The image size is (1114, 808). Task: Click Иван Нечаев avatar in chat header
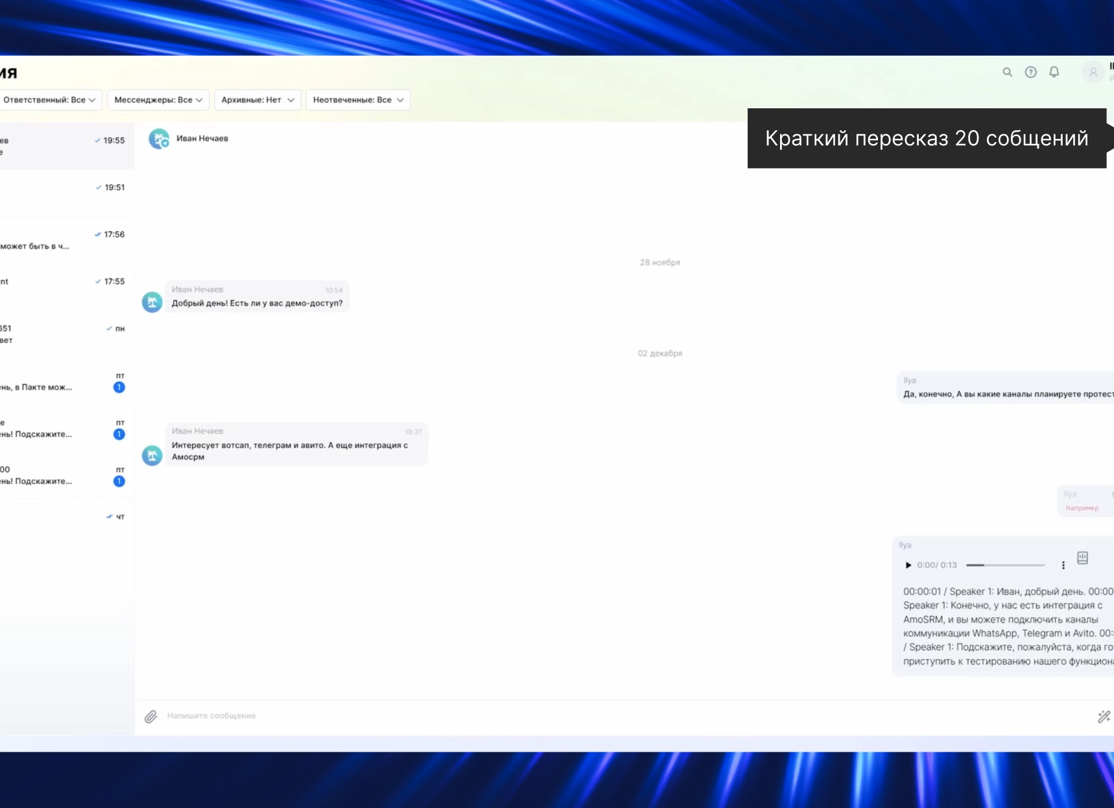click(159, 139)
